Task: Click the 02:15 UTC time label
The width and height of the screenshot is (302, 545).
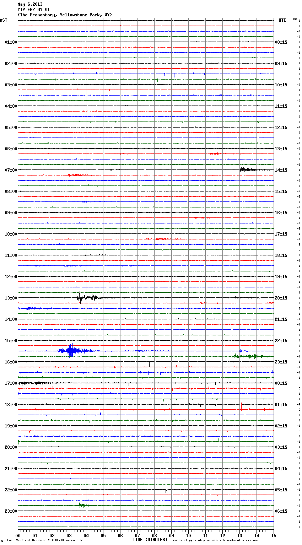Action: click(x=281, y=426)
